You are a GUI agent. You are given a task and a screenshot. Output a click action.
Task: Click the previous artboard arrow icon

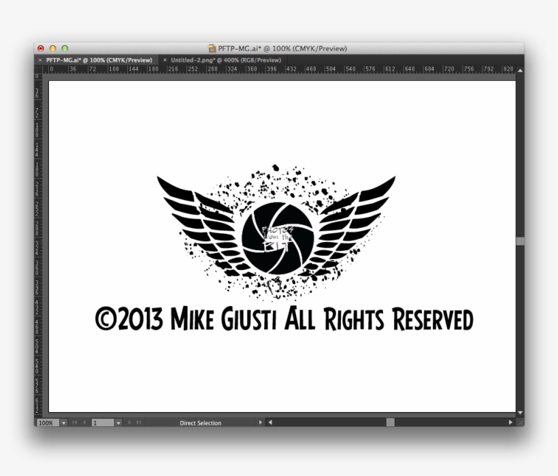(86, 423)
